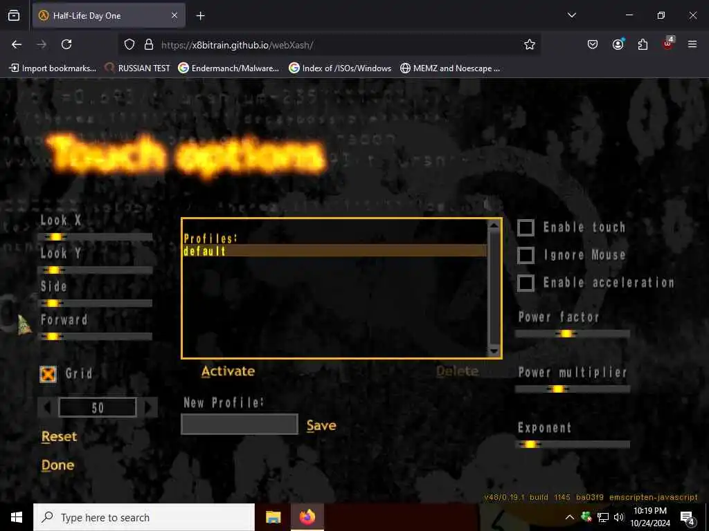Open uBlock Origin extension icon
The image size is (709, 531).
click(x=668, y=43)
